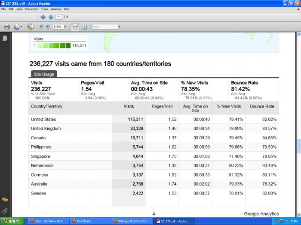Click the Windows Start button
The image size is (301, 225).
coord(12,221)
